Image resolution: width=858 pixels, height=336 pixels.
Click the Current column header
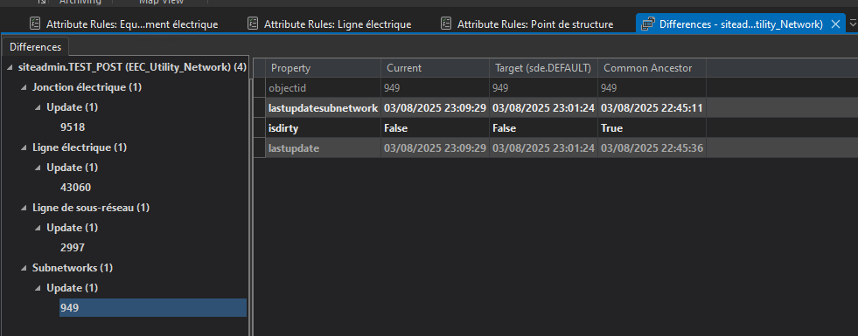coord(435,68)
